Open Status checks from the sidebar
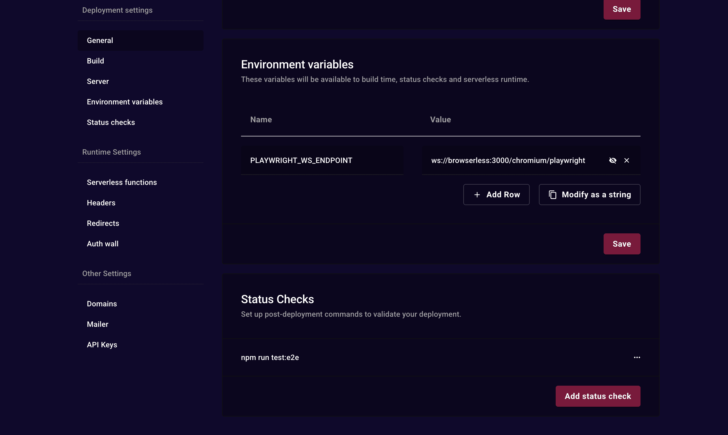Viewport: 728px width, 435px height. [x=111, y=122]
